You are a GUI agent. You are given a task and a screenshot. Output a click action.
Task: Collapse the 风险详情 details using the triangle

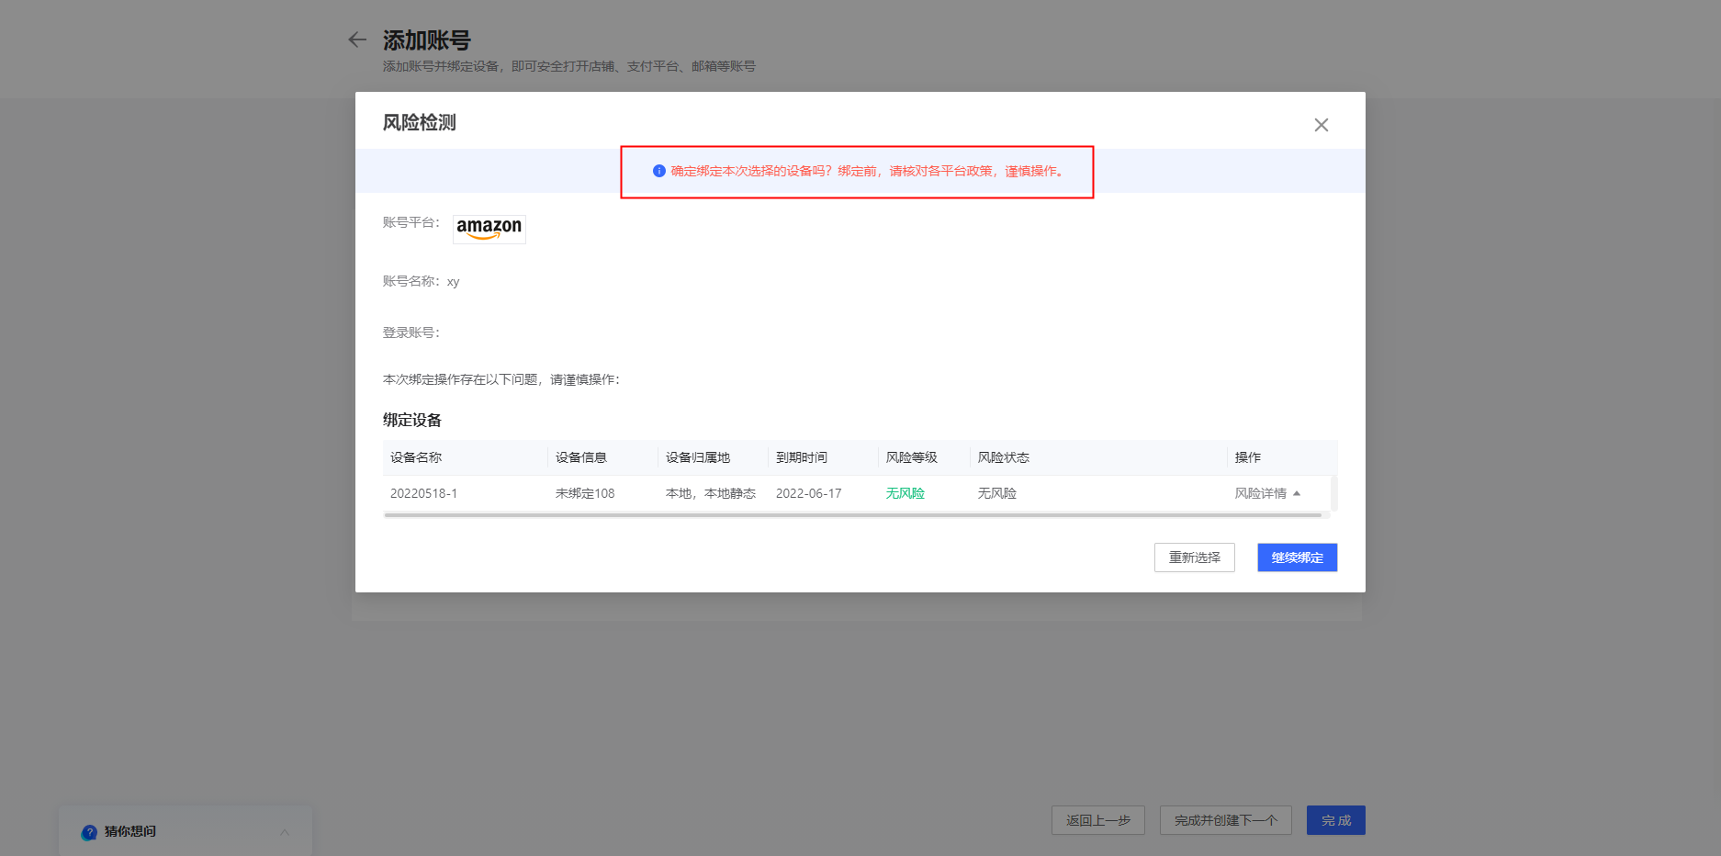1298,492
